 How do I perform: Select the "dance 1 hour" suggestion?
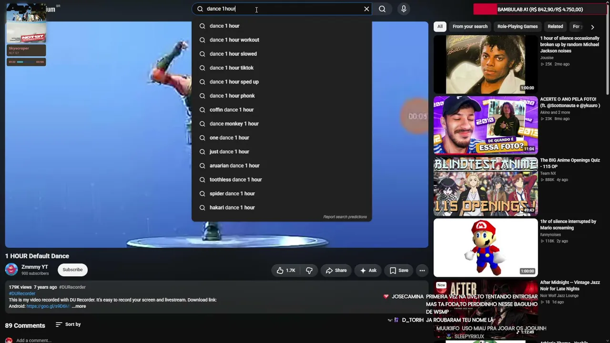tap(282, 26)
